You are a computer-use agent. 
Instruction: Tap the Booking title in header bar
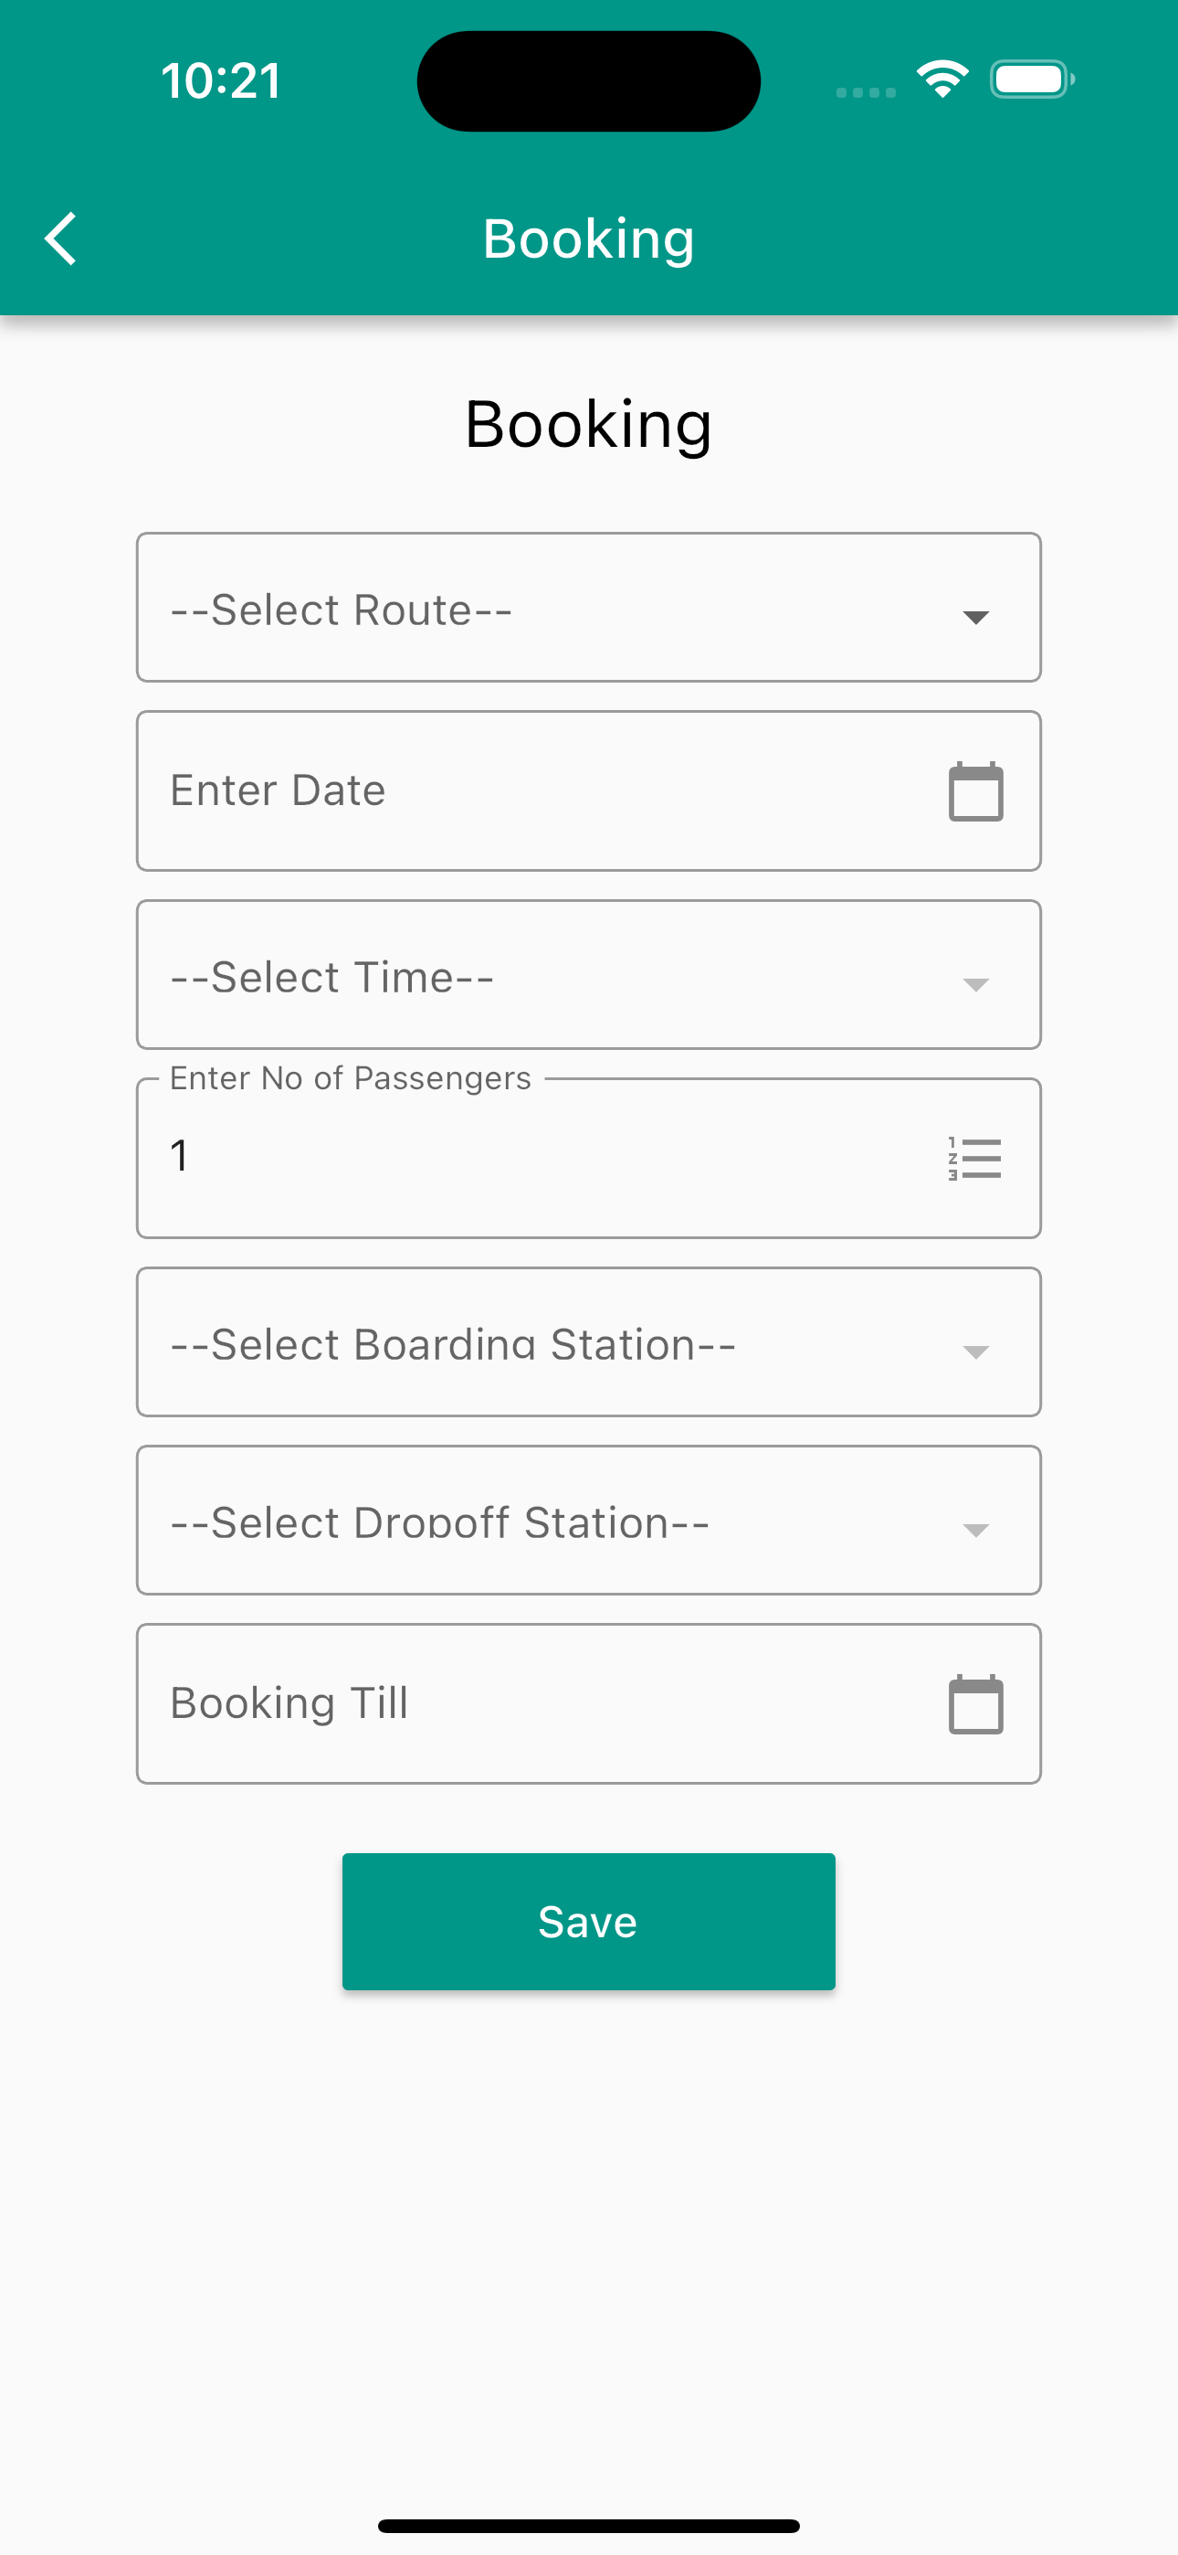coord(589,239)
